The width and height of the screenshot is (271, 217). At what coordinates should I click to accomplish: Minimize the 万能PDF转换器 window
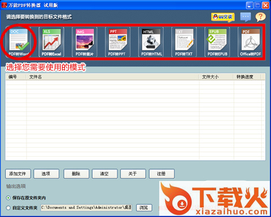pyautogui.click(x=250, y=5)
